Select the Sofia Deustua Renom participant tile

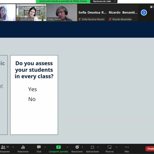tap(92, 13)
